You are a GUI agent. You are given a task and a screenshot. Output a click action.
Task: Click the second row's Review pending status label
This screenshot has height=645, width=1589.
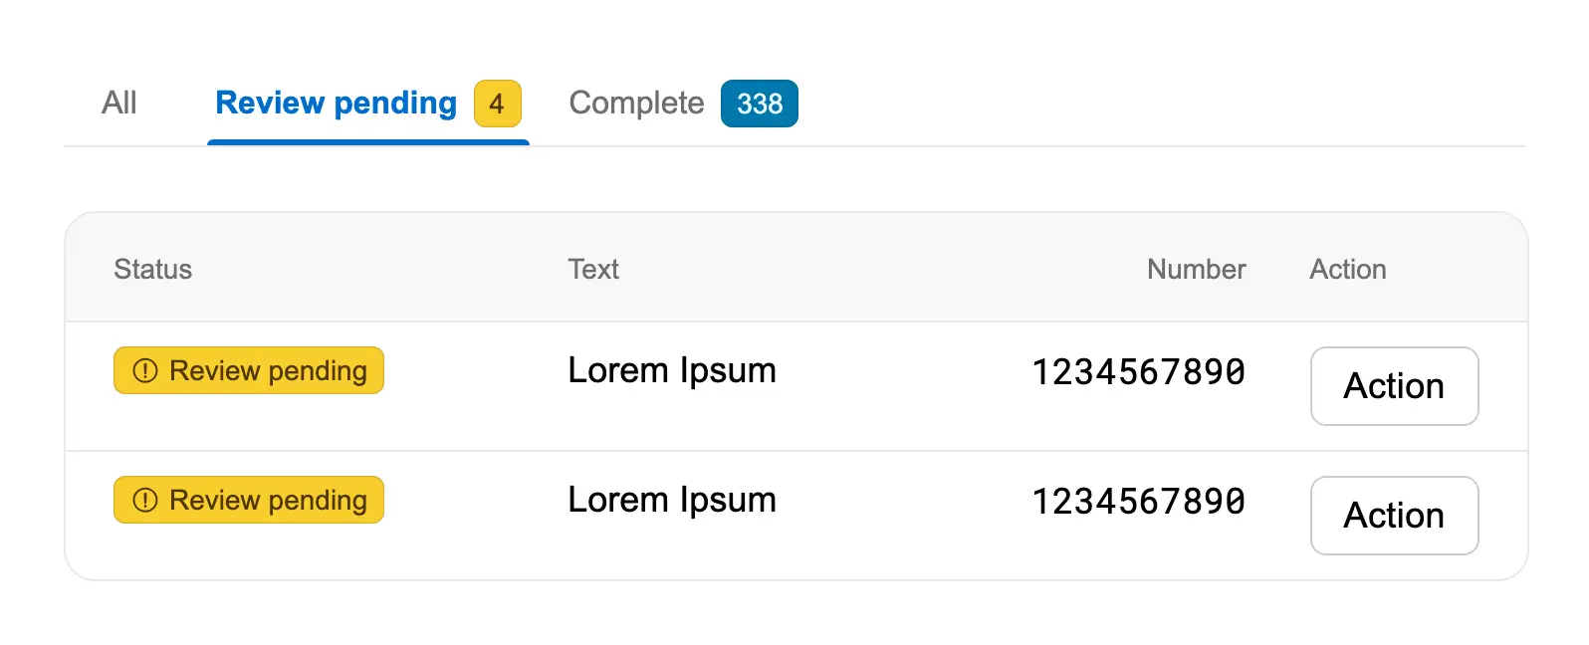pyautogui.click(x=268, y=501)
